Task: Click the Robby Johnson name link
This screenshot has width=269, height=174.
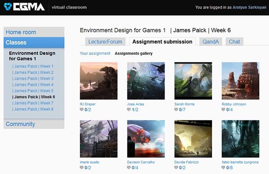Action: [x=234, y=104]
